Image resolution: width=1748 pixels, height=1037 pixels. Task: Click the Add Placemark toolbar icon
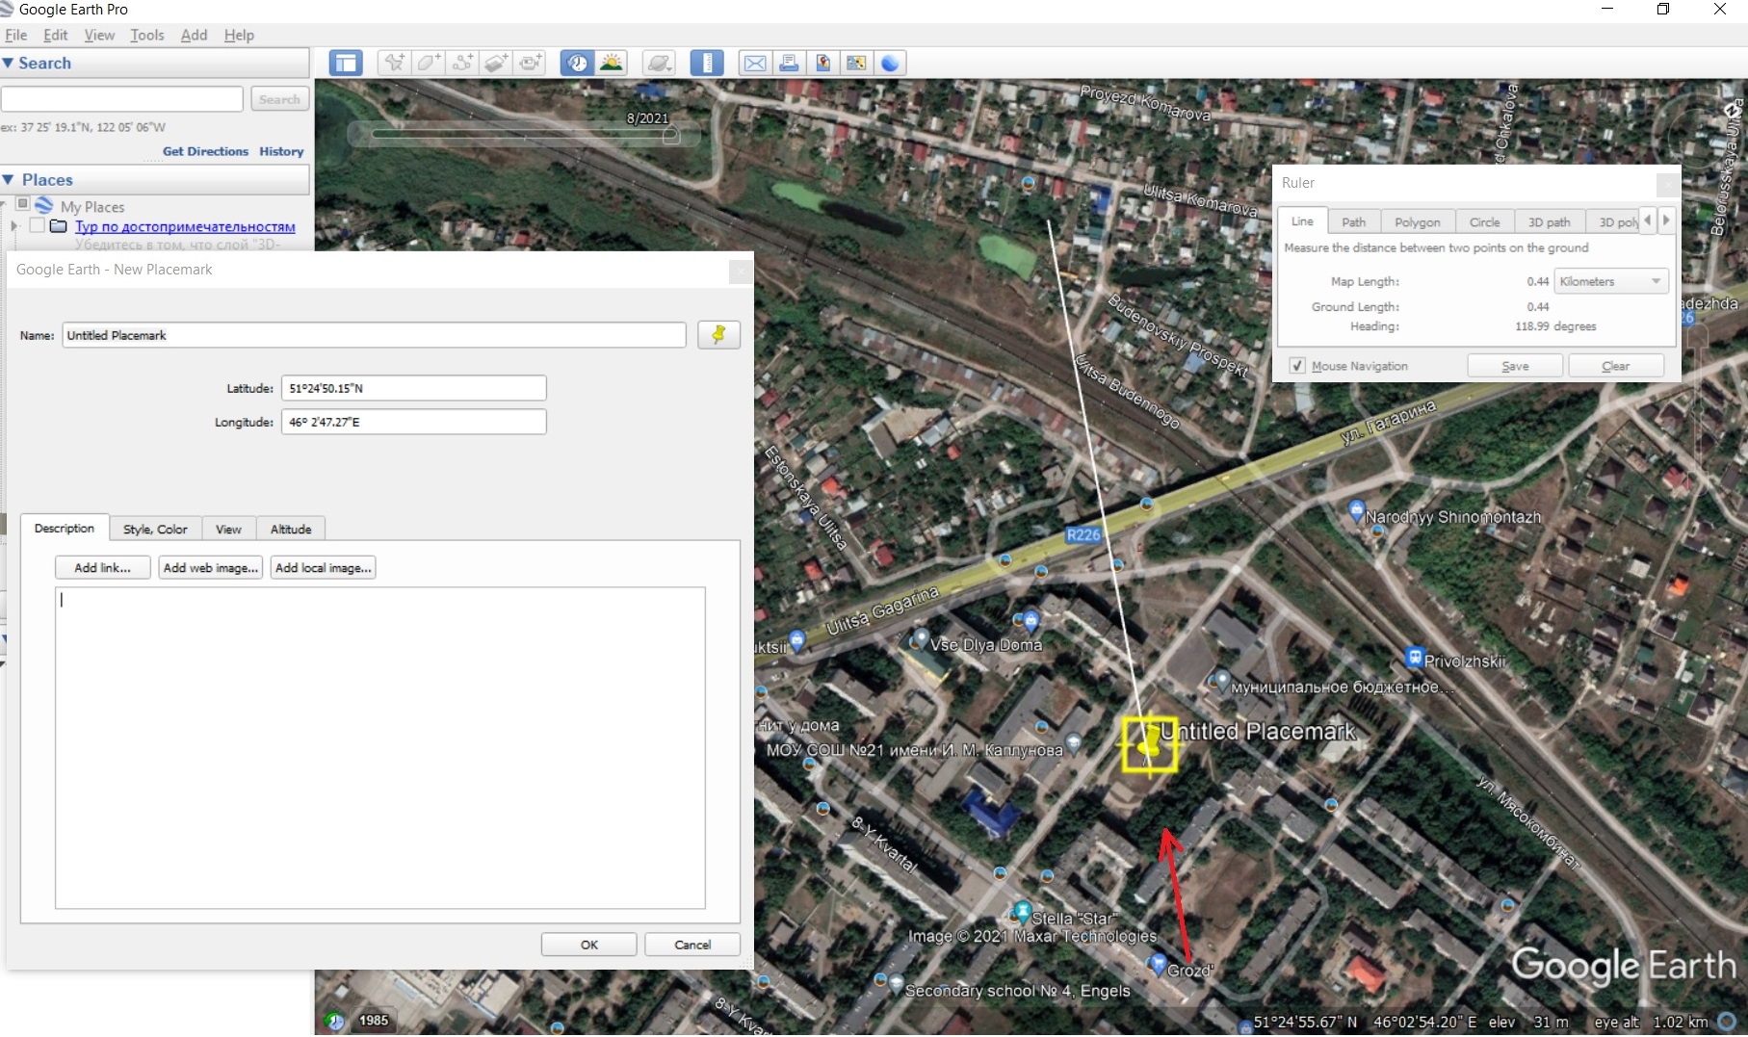(394, 64)
